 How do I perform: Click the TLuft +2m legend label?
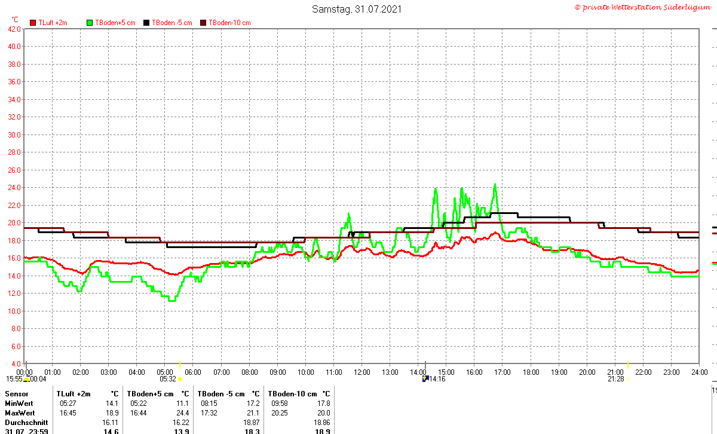[x=53, y=23]
